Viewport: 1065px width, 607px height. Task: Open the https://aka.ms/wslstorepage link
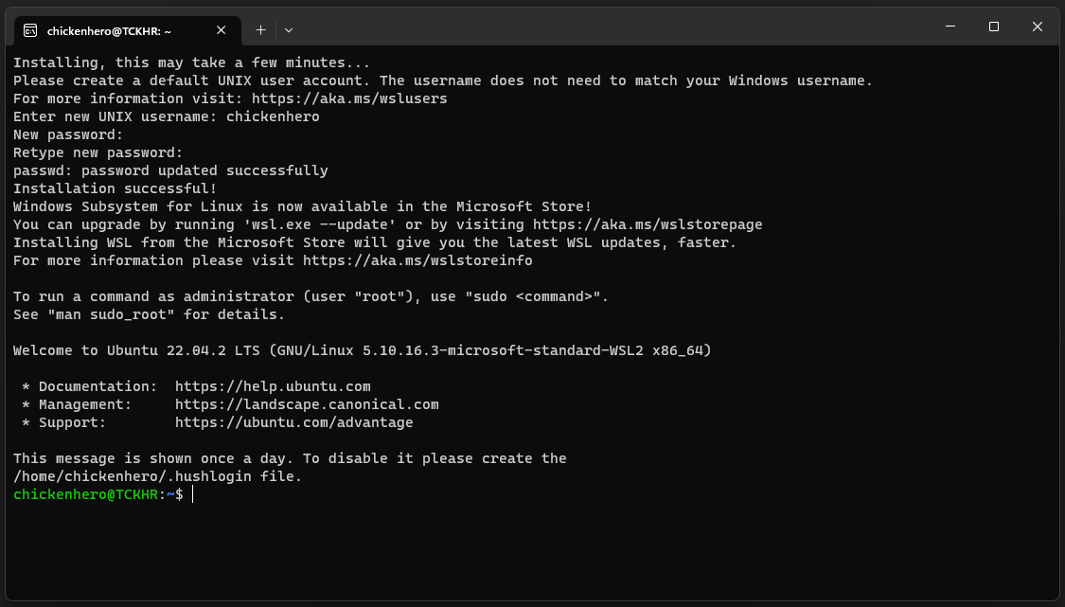[648, 224]
